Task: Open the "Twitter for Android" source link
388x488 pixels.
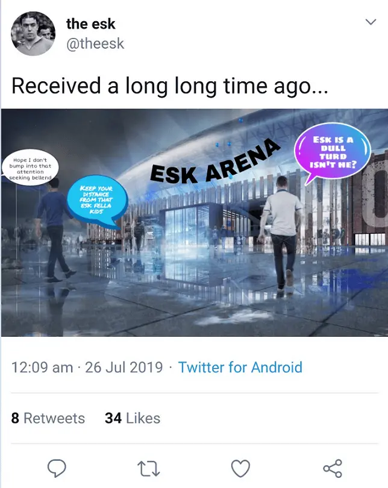Action: point(240,367)
